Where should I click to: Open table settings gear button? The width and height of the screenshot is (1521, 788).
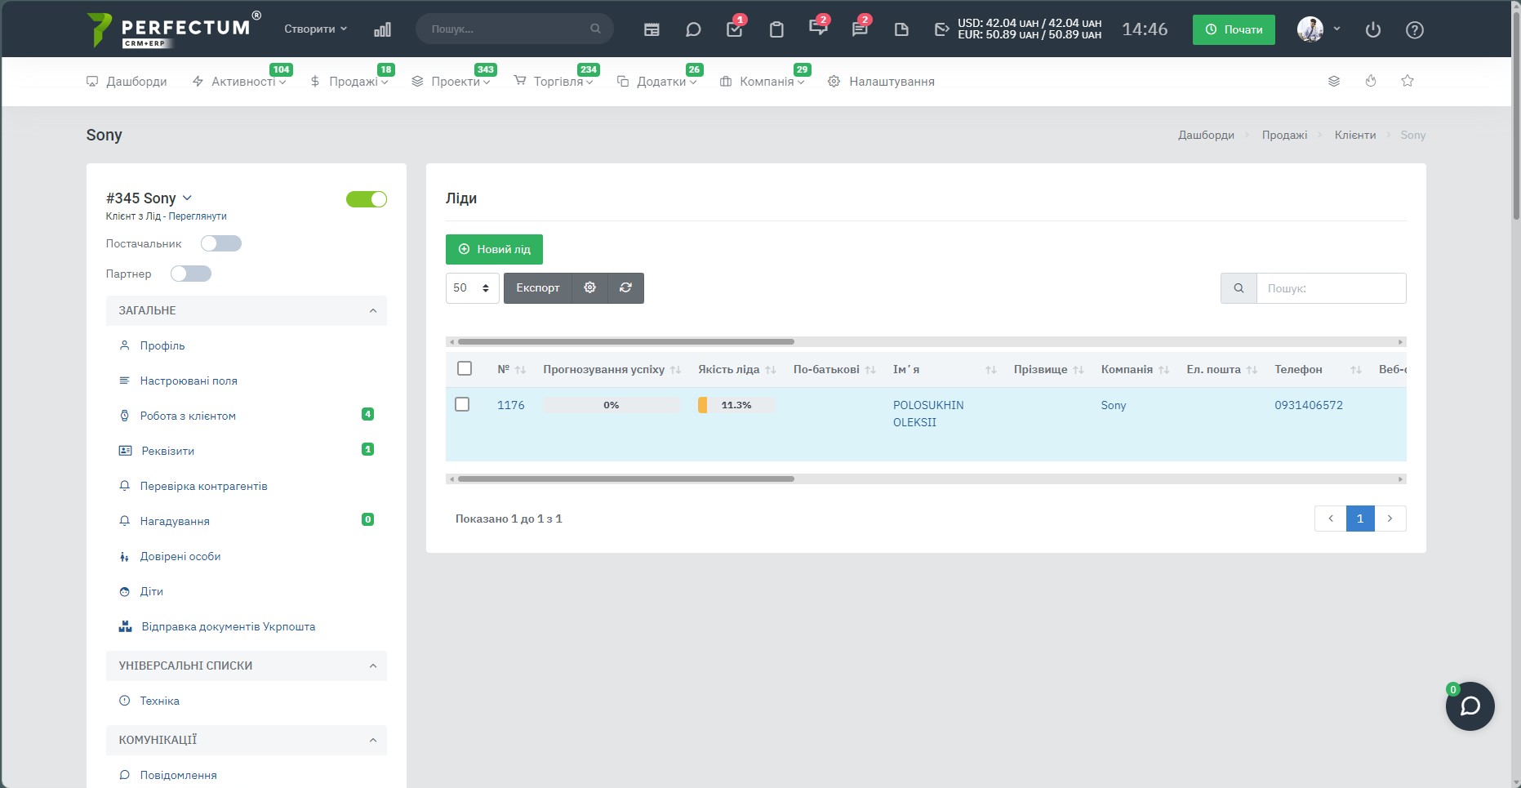click(590, 288)
